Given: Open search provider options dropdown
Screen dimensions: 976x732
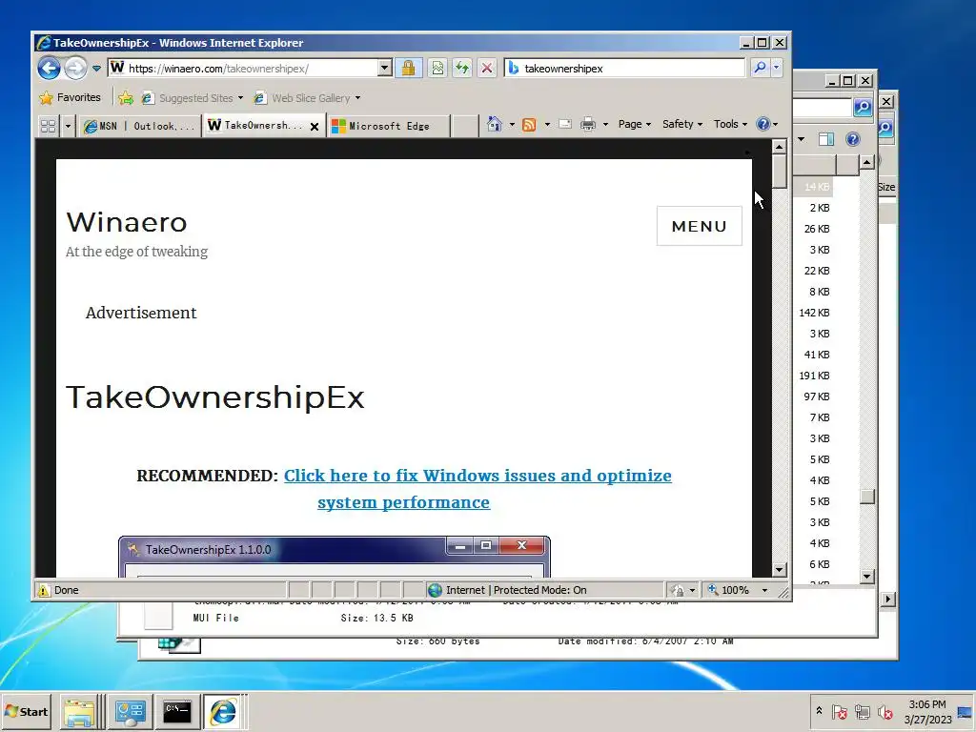Looking at the screenshot, I should pyautogui.click(x=776, y=68).
